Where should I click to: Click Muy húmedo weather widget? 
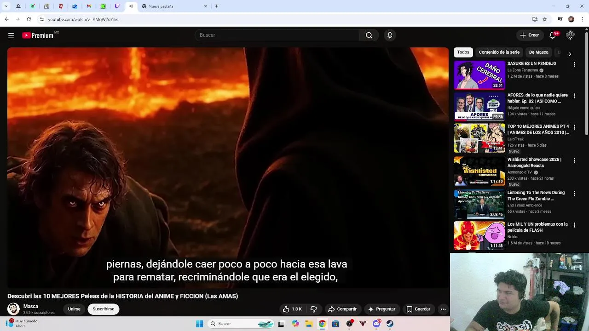tap(22, 324)
